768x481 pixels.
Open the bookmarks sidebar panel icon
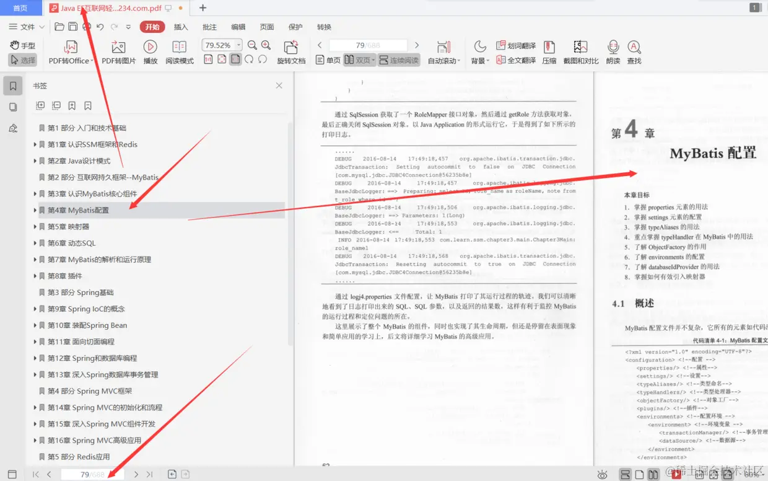click(13, 86)
